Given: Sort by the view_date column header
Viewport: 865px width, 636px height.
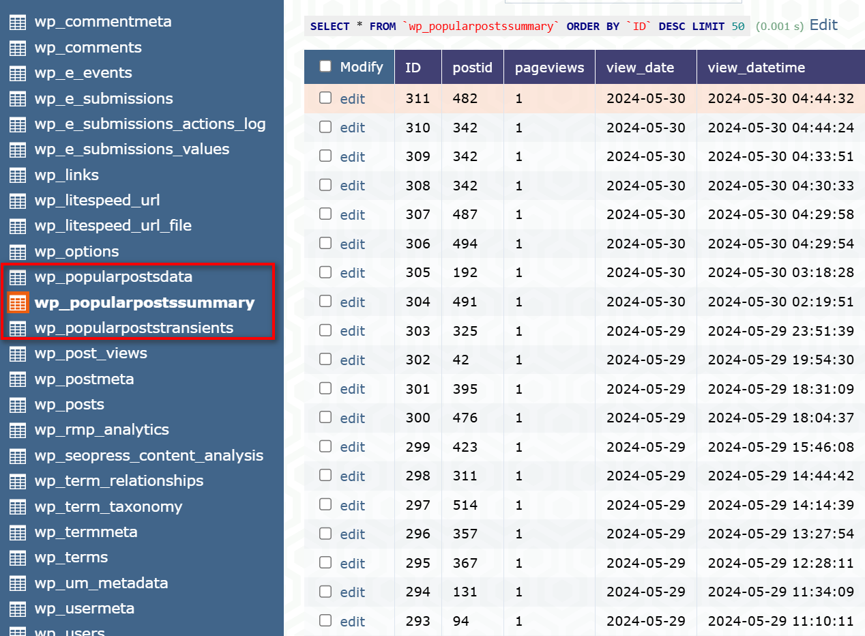Looking at the screenshot, I should tap(641, 68).
